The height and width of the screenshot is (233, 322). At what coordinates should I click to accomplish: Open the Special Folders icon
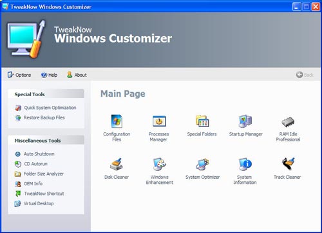click(202, 121)
